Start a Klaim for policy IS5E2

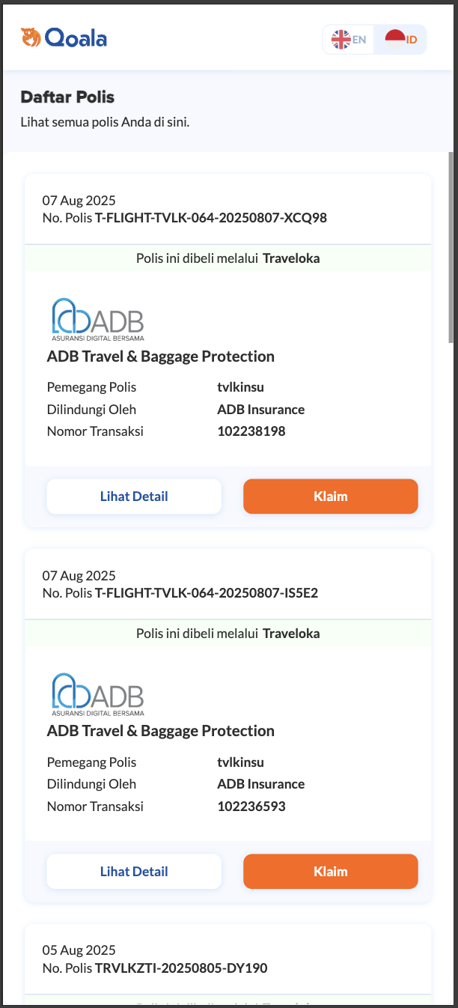click(x=331, y=872)
